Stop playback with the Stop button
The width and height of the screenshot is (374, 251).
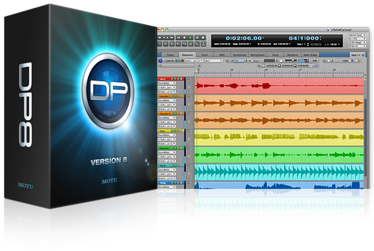184,38
